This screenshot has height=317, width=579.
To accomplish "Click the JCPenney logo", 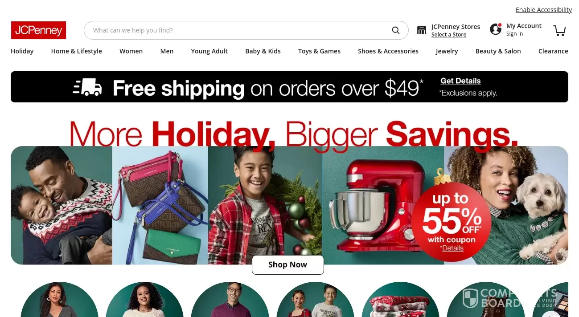I will coord(38,30).
